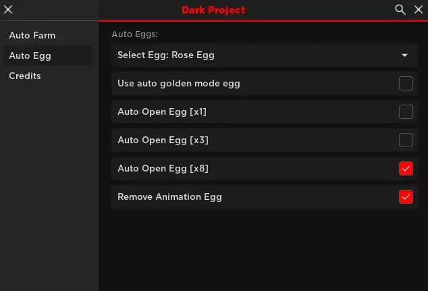Click the Dark Project title text
This screenshot has width=428, height=291.
213,10
